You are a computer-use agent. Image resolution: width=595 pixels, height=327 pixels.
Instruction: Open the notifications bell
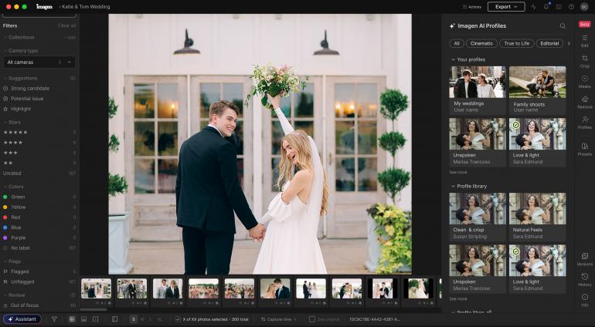546,7
